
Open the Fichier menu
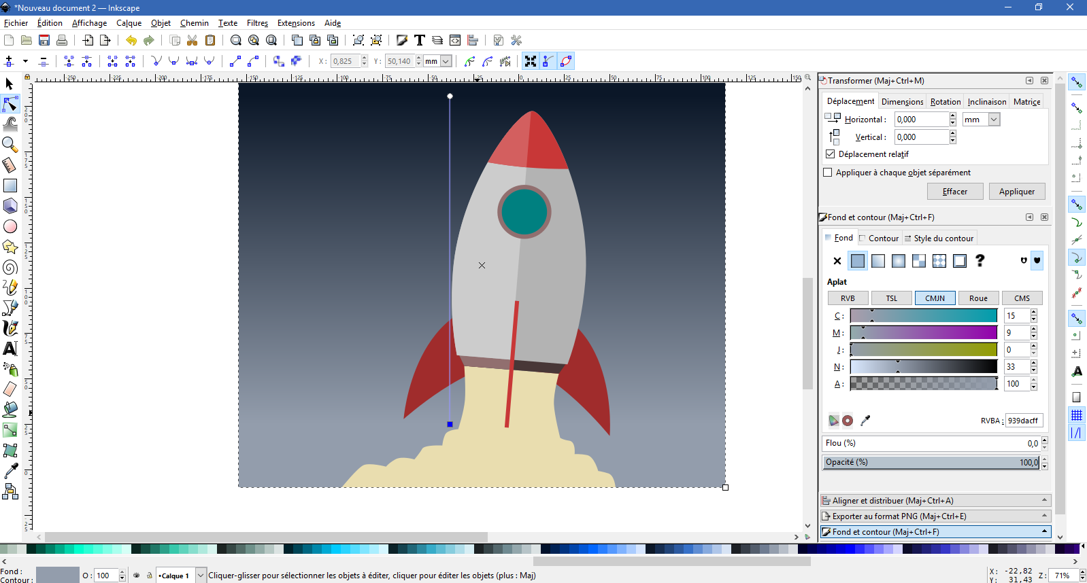pos(16,23)
